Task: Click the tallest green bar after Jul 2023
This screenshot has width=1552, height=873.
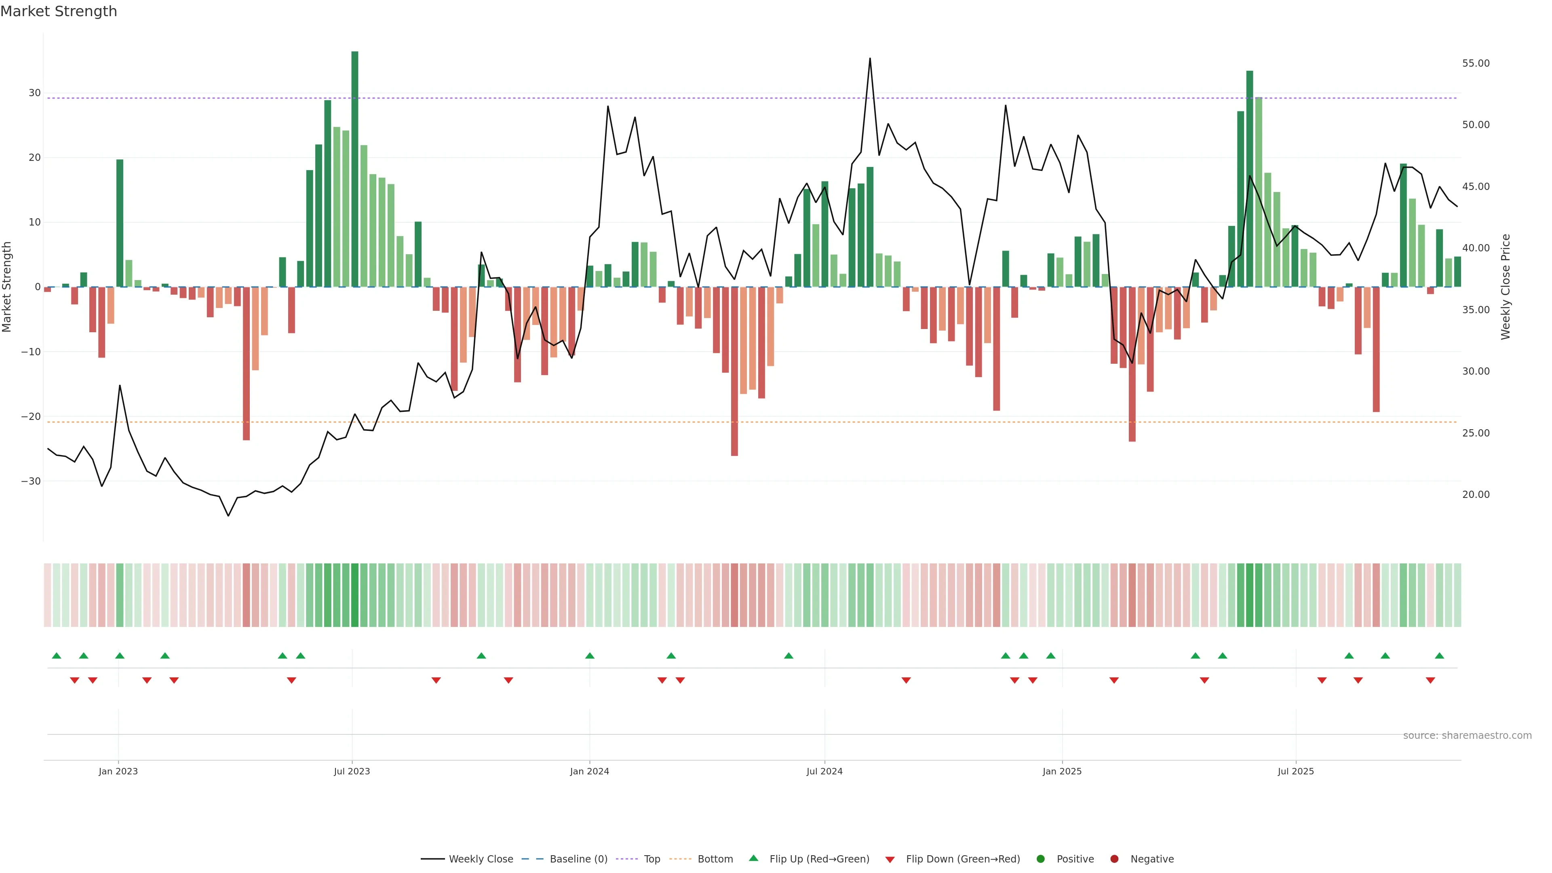Action: point(355,169)
